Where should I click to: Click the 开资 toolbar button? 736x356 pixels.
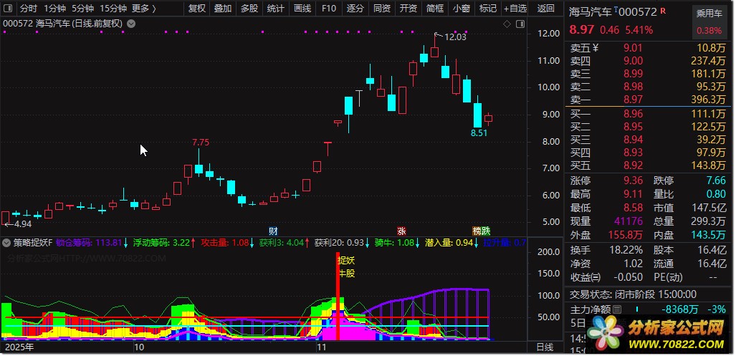point(408,9)
